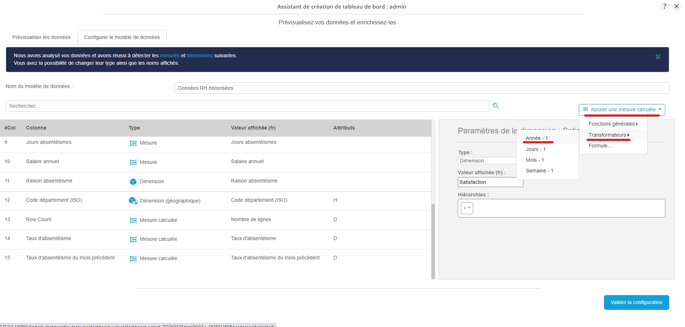Click the measure icon for Salaire annuel
Screen dimensions: 685x327
pyautogui.click(x=133, y=162)
